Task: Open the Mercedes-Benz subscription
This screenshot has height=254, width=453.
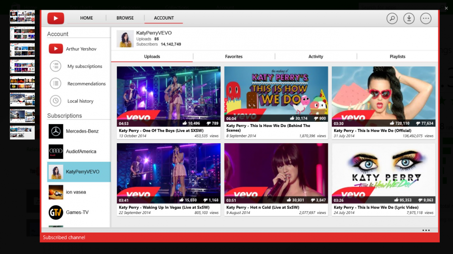Action: click(x=79, y=131)
